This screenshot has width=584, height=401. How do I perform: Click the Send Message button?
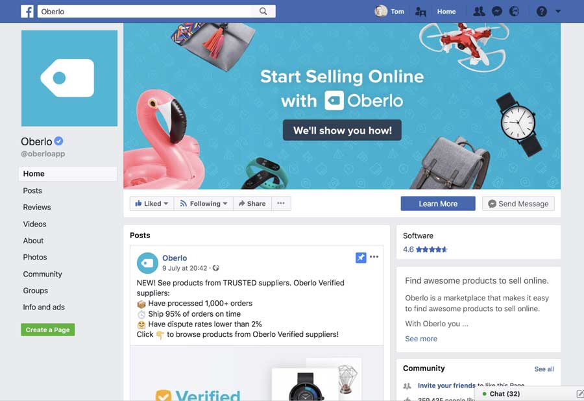click(518, 204)
